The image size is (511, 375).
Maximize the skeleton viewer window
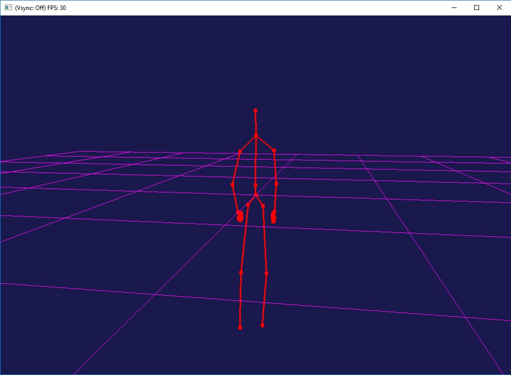click(x=477, y=7)
